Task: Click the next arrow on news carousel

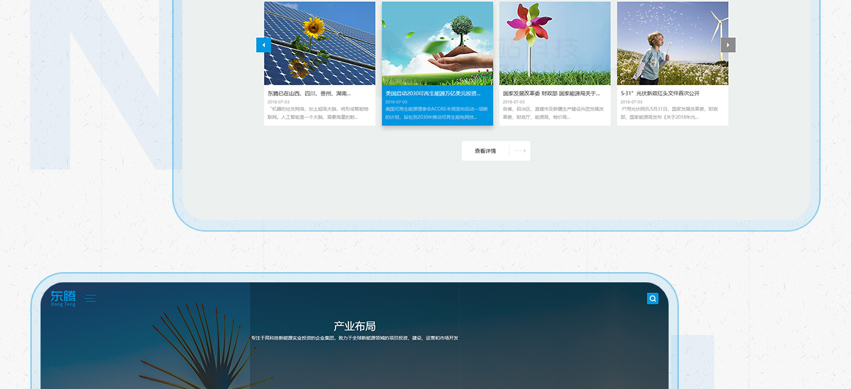Action: [x=728, y=45]
